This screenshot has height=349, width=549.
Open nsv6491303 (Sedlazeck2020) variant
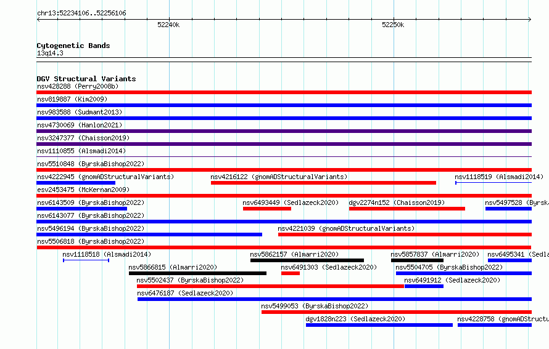[x=329, y=267]
